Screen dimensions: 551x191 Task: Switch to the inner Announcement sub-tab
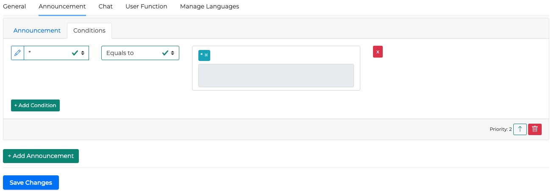[x=37, y=30]
